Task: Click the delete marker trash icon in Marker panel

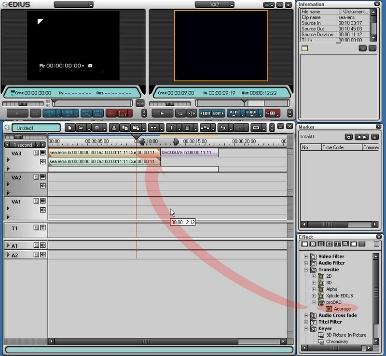Action: [375, 137]
